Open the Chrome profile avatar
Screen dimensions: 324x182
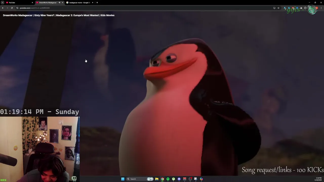coord(317,8)
